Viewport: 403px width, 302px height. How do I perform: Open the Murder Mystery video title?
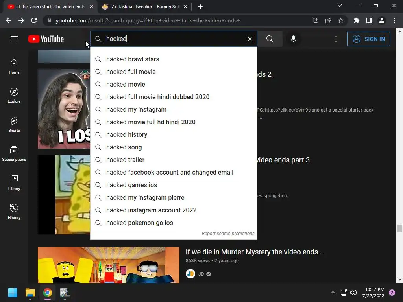(255, 252)
